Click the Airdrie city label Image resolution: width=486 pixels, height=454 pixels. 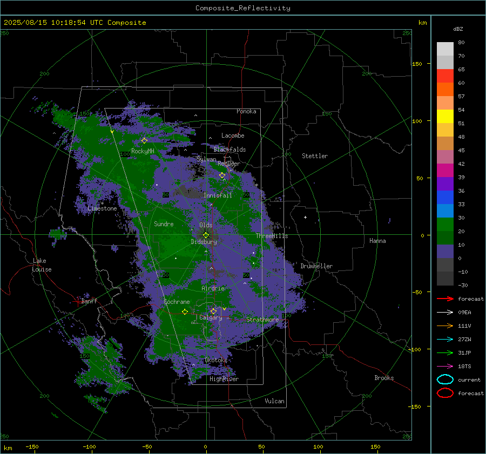(x=213, y=288)
